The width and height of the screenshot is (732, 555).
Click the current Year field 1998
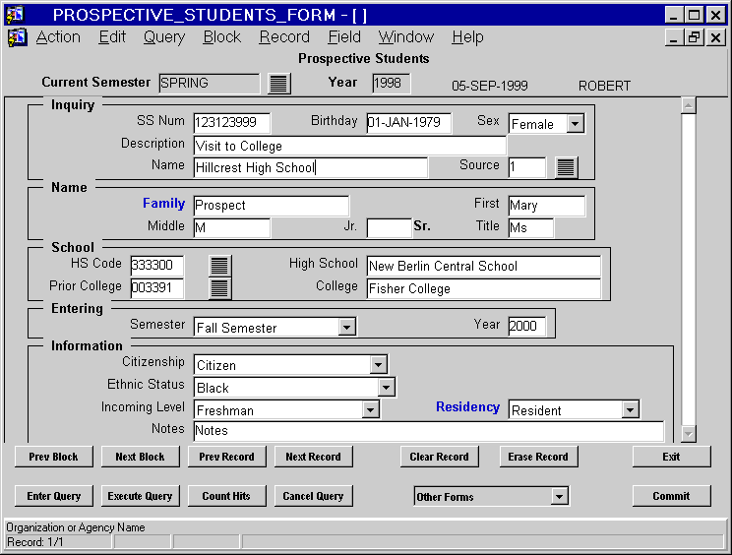392,84
